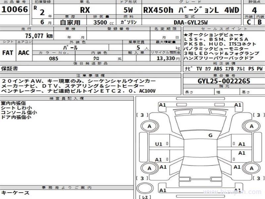Click color number 085
The width and height of the screenshot is (265, 199).
pyautogui.click(x=54, y=58)
